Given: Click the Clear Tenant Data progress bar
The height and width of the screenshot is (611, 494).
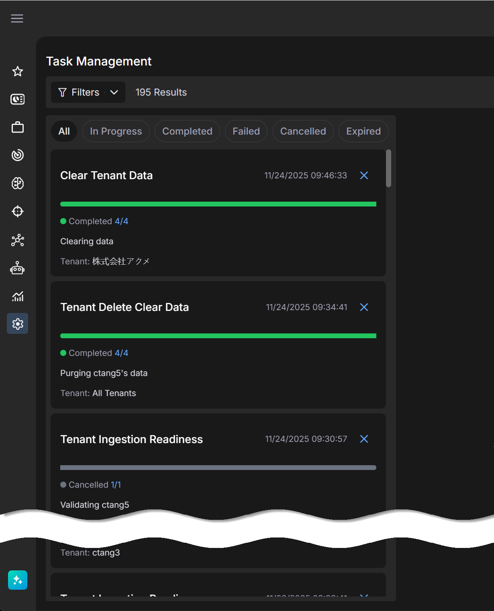Looking at the screenshot, I should click(x=218, y=204).
